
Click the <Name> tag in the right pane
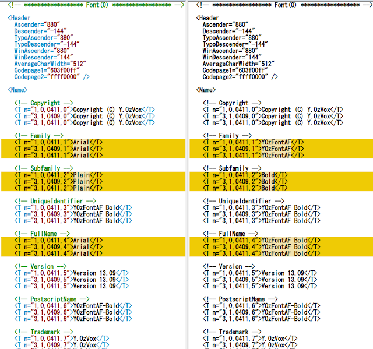coord(206,90)
